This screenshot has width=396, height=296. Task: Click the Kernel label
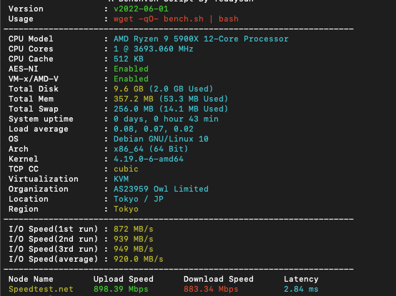24,159
